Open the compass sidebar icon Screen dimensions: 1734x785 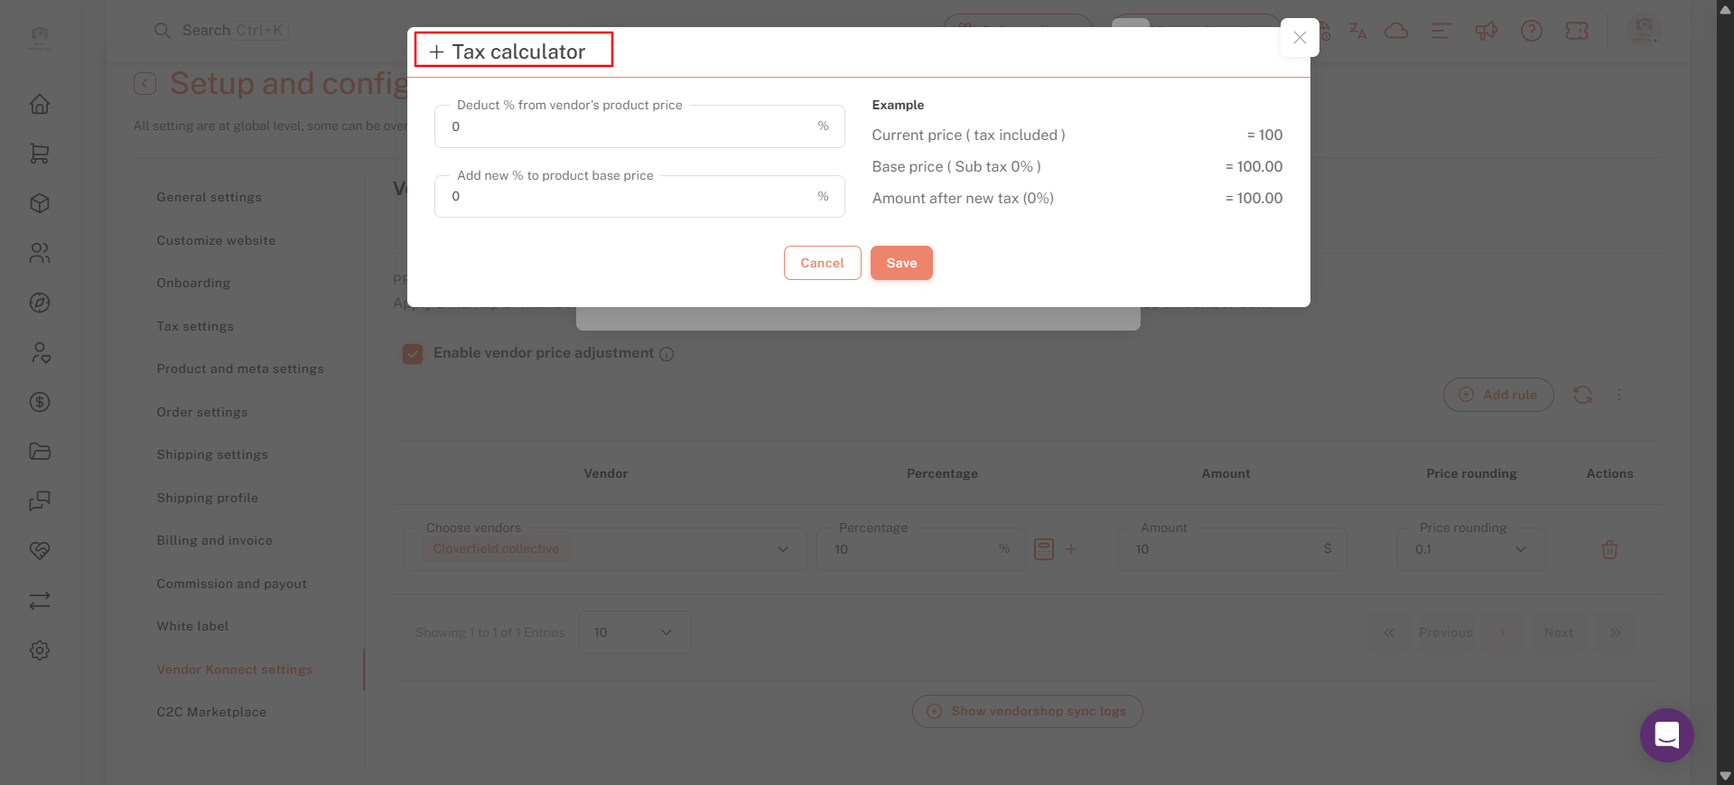(40, 303)
